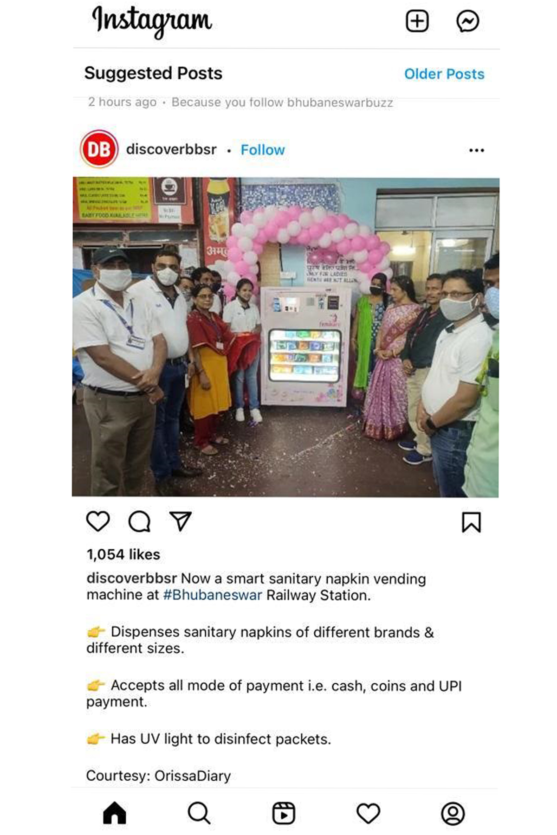
Task: Tap the discoverbbsr username in header
Action: [x=171, y=149]
